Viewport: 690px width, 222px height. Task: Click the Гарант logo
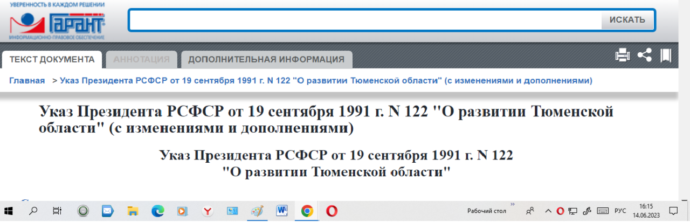[57, 23]
